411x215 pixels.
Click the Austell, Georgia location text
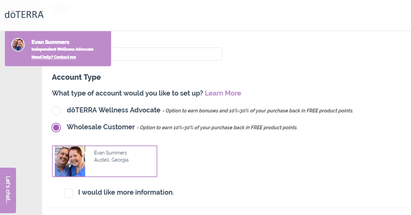111,160
